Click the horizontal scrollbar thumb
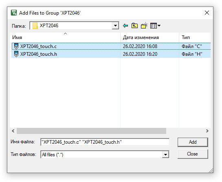The image size is (222, 182). tap(91, 131)
